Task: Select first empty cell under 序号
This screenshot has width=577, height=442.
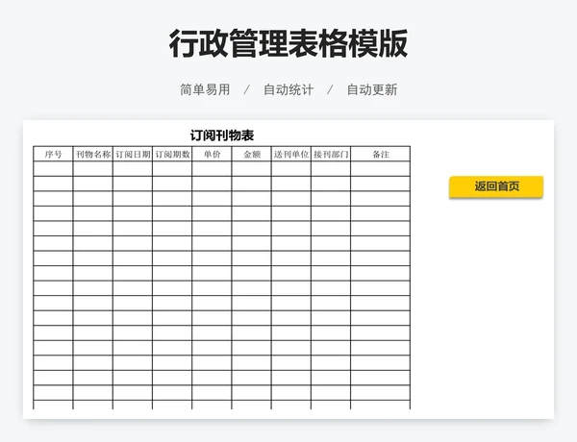Action: click(53, 168)
